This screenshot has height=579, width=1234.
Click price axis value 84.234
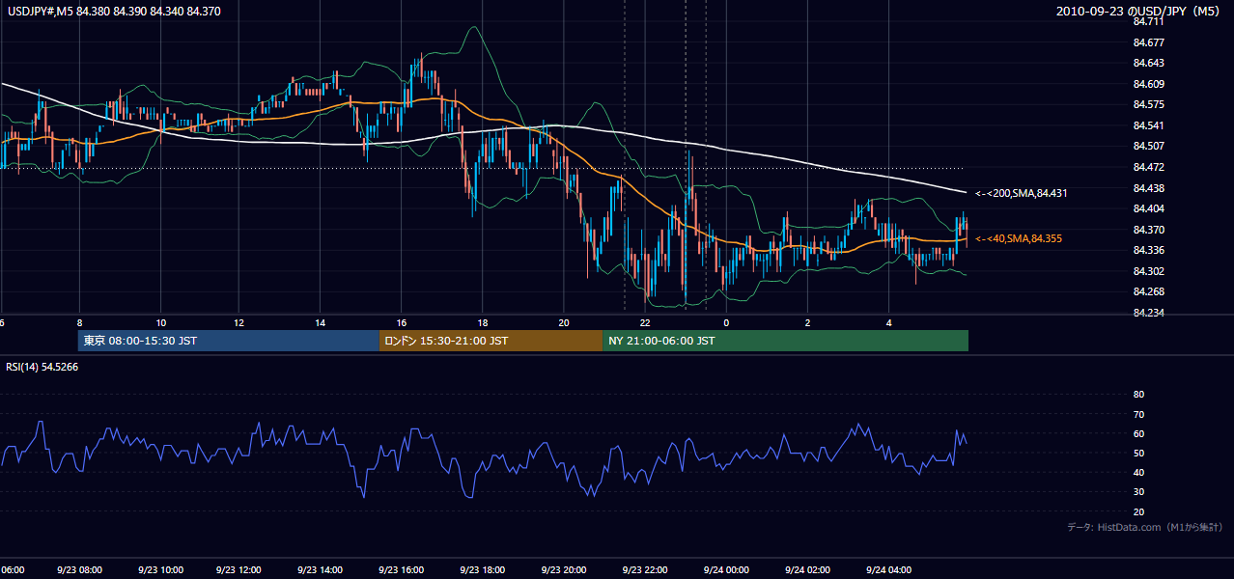click(x=1147, y=313)
